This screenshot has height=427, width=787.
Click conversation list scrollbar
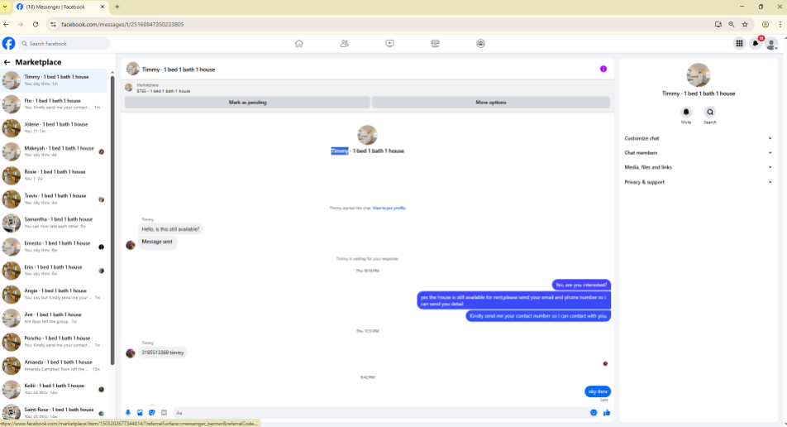tap(112, 221)
